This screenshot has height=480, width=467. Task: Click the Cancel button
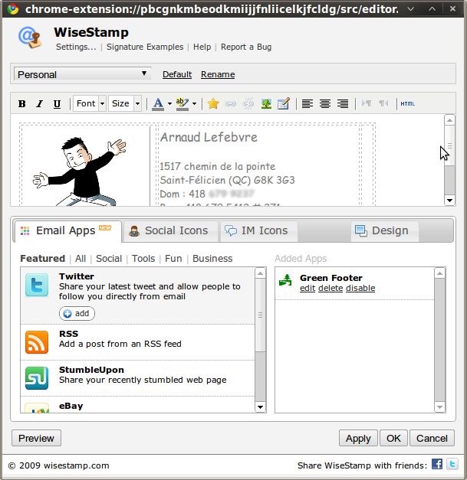point(432,439)
